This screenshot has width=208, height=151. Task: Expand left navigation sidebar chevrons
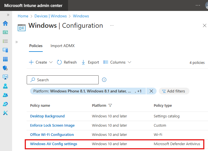8,15
